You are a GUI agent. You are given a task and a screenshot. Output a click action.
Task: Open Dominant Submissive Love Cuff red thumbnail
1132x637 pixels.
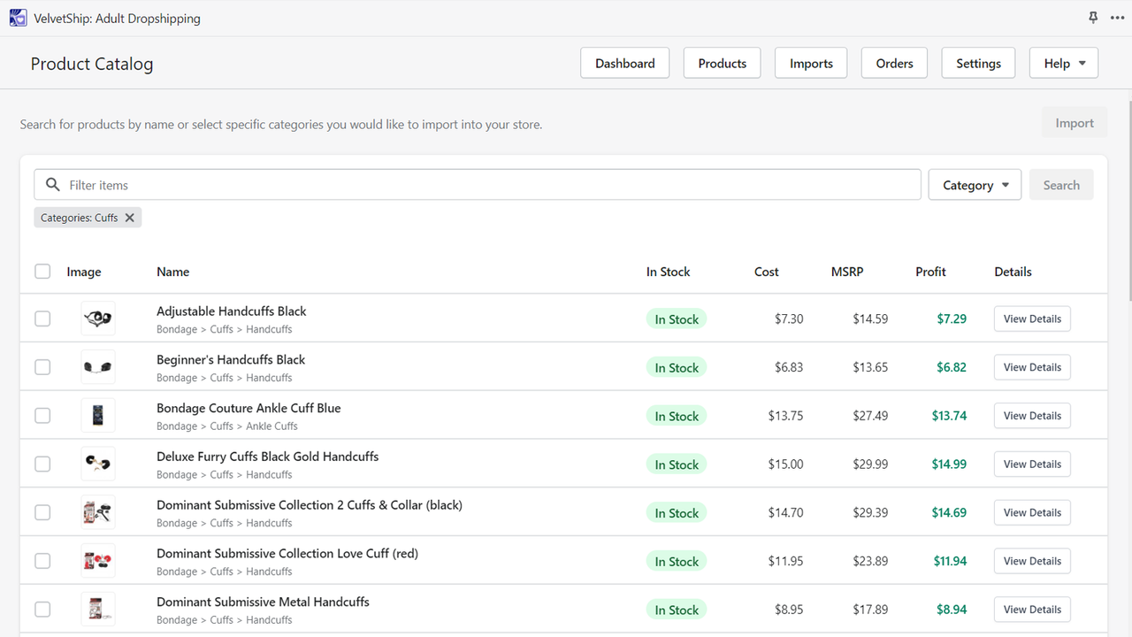click(98, 561)
